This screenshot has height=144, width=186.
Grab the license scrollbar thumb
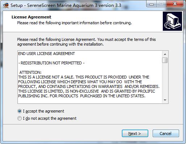pyautogui.click(x=165, y=60)
